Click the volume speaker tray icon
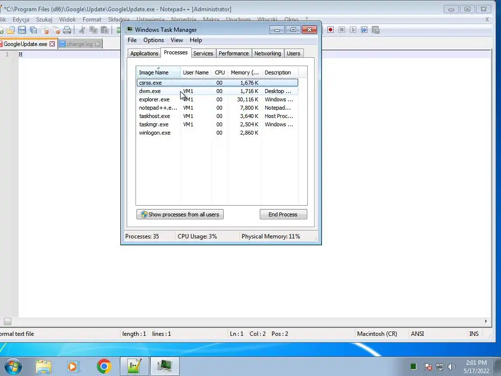Image resolution: width=501 pixels, height=376 pixels. coord(452,367)
